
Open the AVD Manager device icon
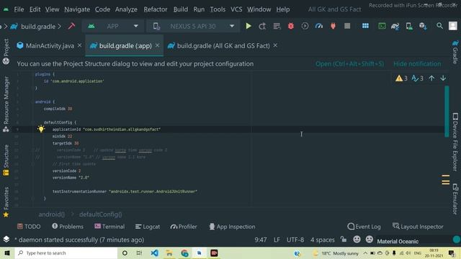(409, 26)
